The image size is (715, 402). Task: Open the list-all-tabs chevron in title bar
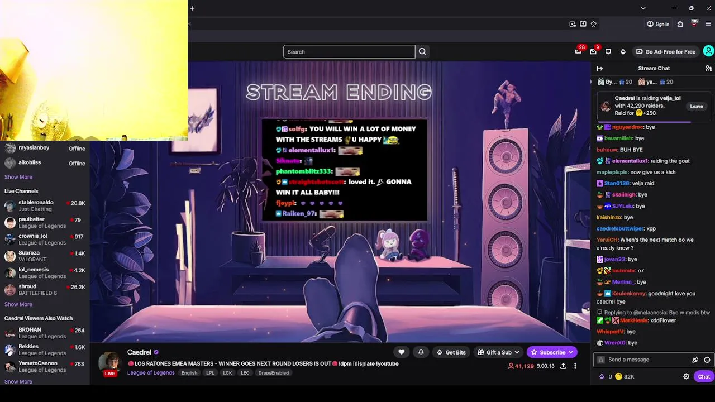(x=643, y=8)
